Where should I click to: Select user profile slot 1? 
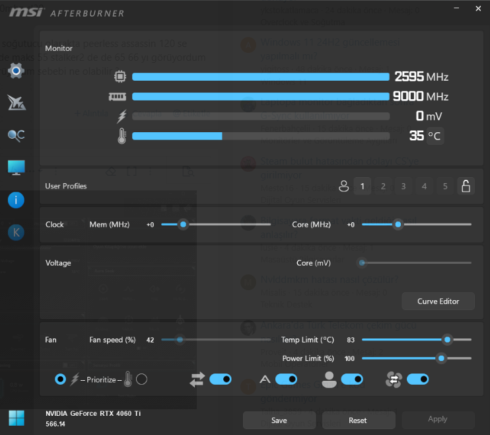pos(363,186)
